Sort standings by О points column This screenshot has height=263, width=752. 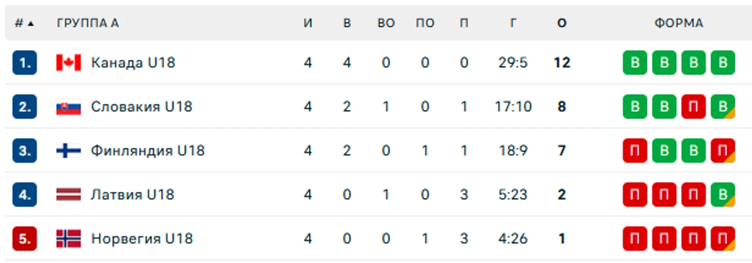561,23
